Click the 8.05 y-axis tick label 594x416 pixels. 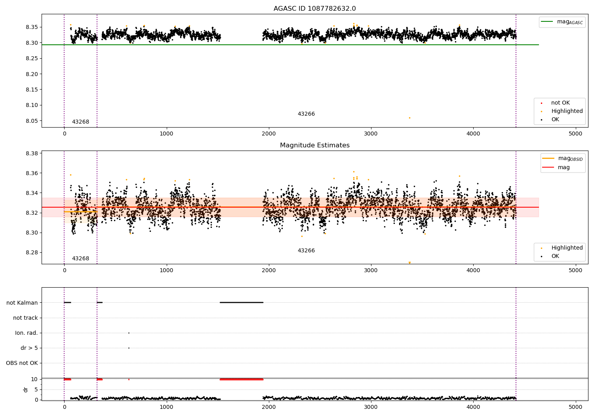[x=32, y=121]
